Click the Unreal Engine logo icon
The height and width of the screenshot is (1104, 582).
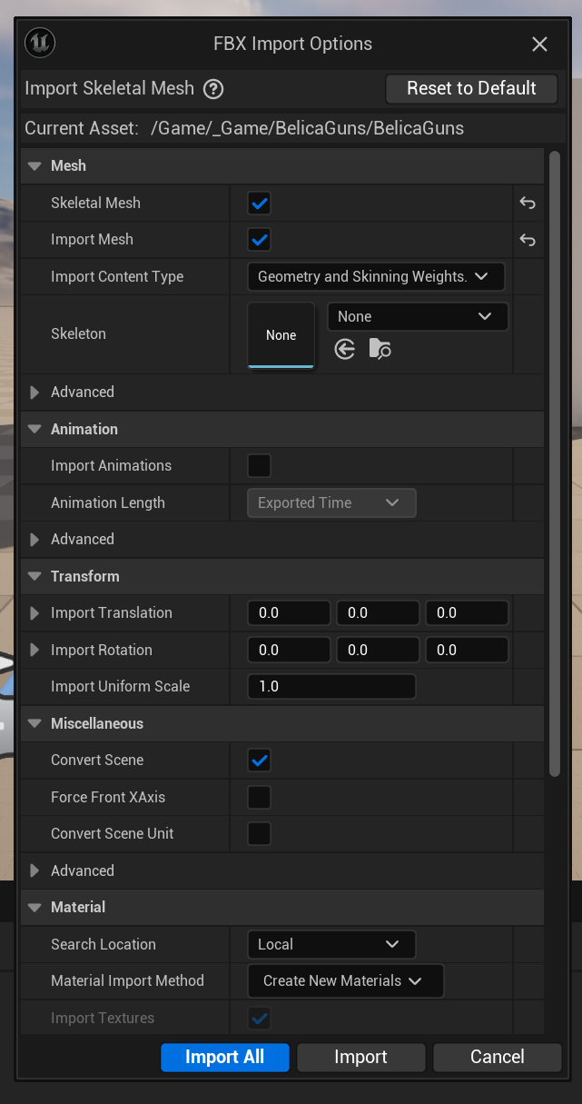(x=41, y=43)
